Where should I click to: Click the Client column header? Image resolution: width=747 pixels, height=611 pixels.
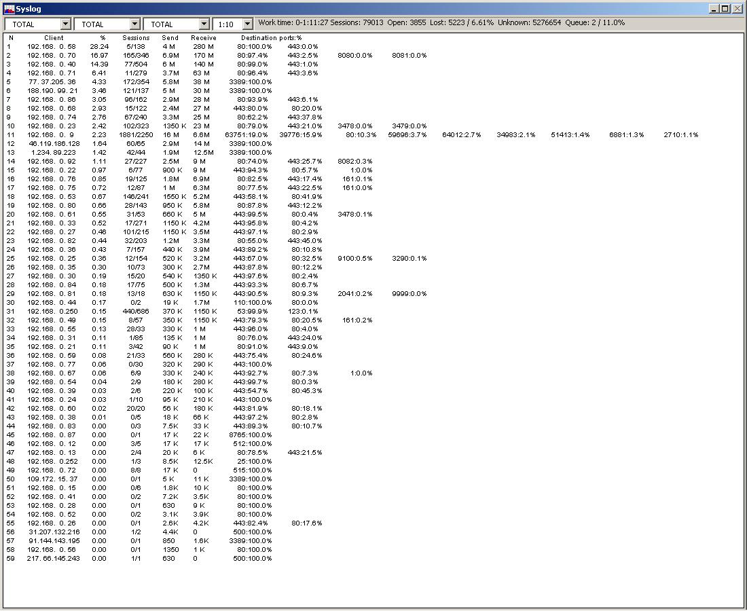(x=54, y=37)
